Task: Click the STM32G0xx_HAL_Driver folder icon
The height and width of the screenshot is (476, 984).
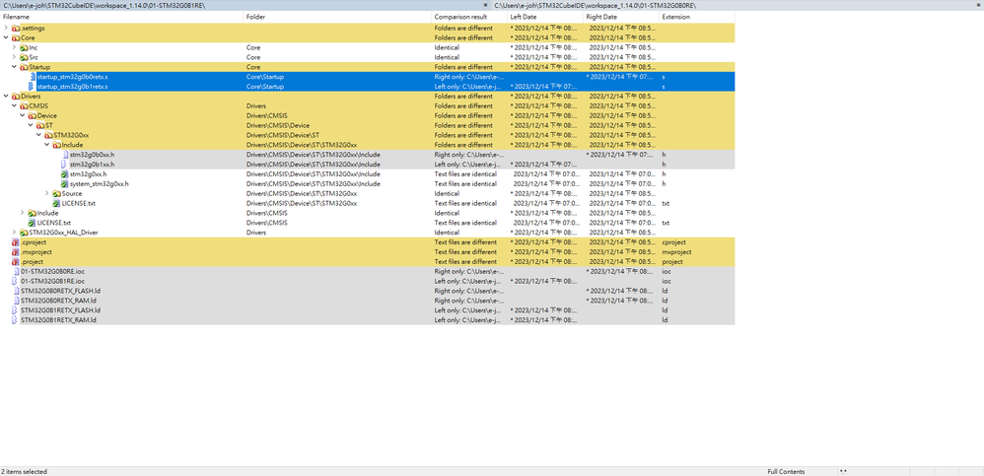Action: [24, 233]
